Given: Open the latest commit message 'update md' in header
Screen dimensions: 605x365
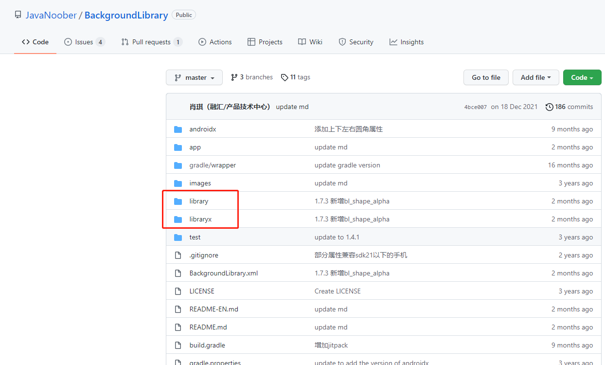Looking at the screenshot, I should tap(292, 107).
